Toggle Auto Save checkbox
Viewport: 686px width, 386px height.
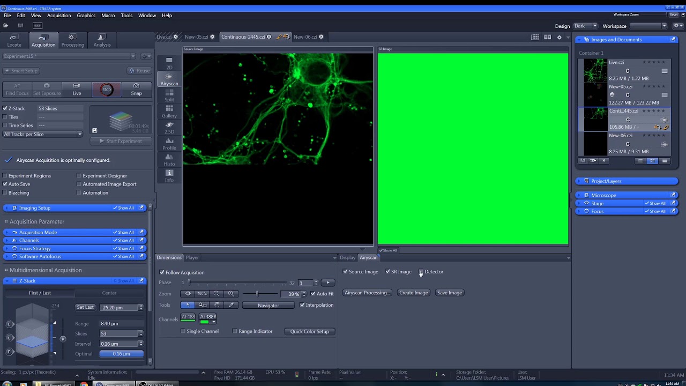click(5, 184)
